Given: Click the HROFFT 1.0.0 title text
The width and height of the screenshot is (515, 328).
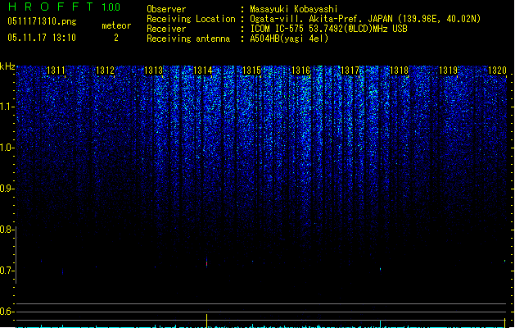Looking at the screenshot, I should (x=65, y=7).
